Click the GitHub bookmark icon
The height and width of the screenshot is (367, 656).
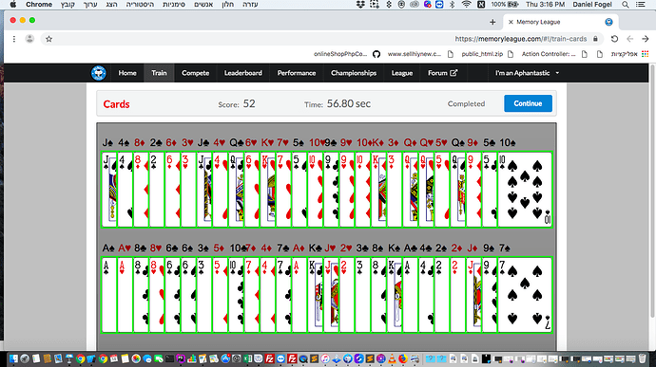point(376,54)
